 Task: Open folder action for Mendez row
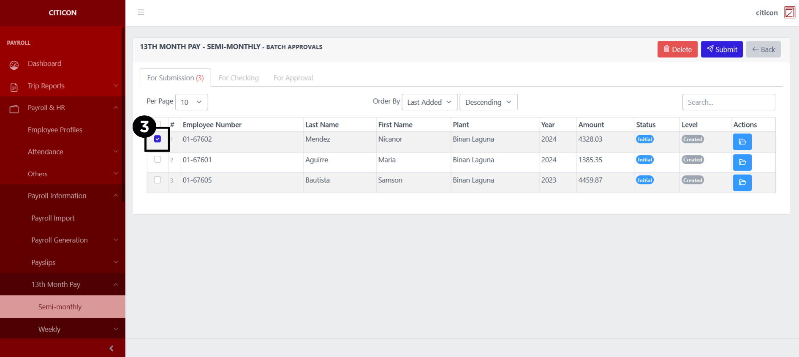pyautogui.click(x=742, y=142)
